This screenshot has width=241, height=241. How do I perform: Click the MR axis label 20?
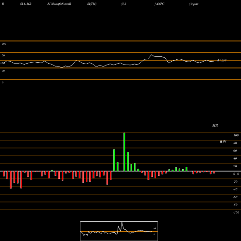(x=235, y=166)
